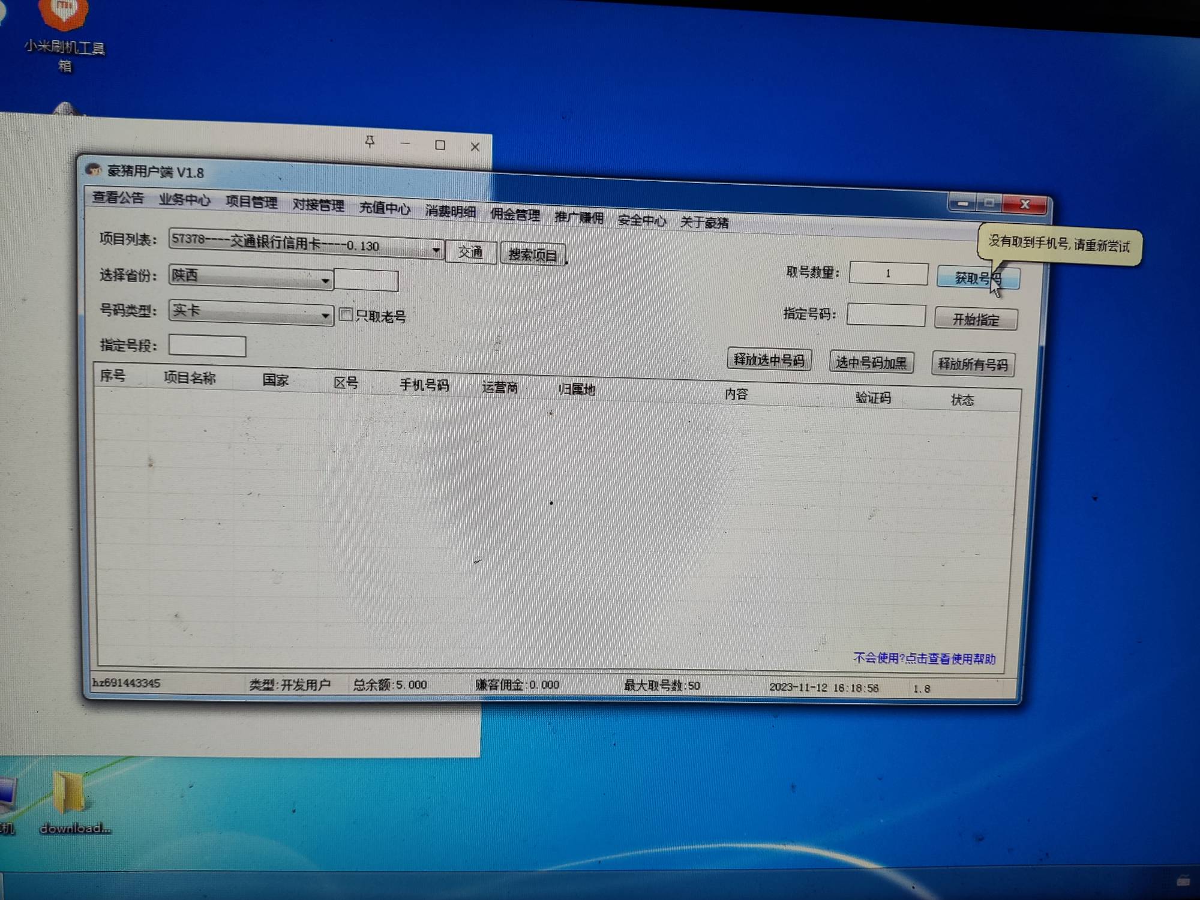Open the 充值中心 menu

(385, 209)
